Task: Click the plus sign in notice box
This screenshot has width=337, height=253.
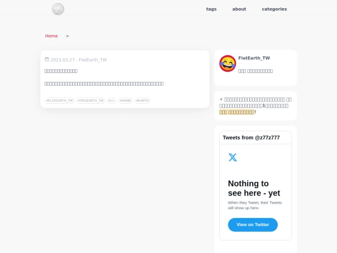Action: point(221,99)
